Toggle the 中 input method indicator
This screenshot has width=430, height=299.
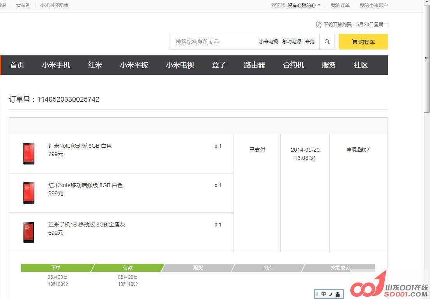click(324, 294)
